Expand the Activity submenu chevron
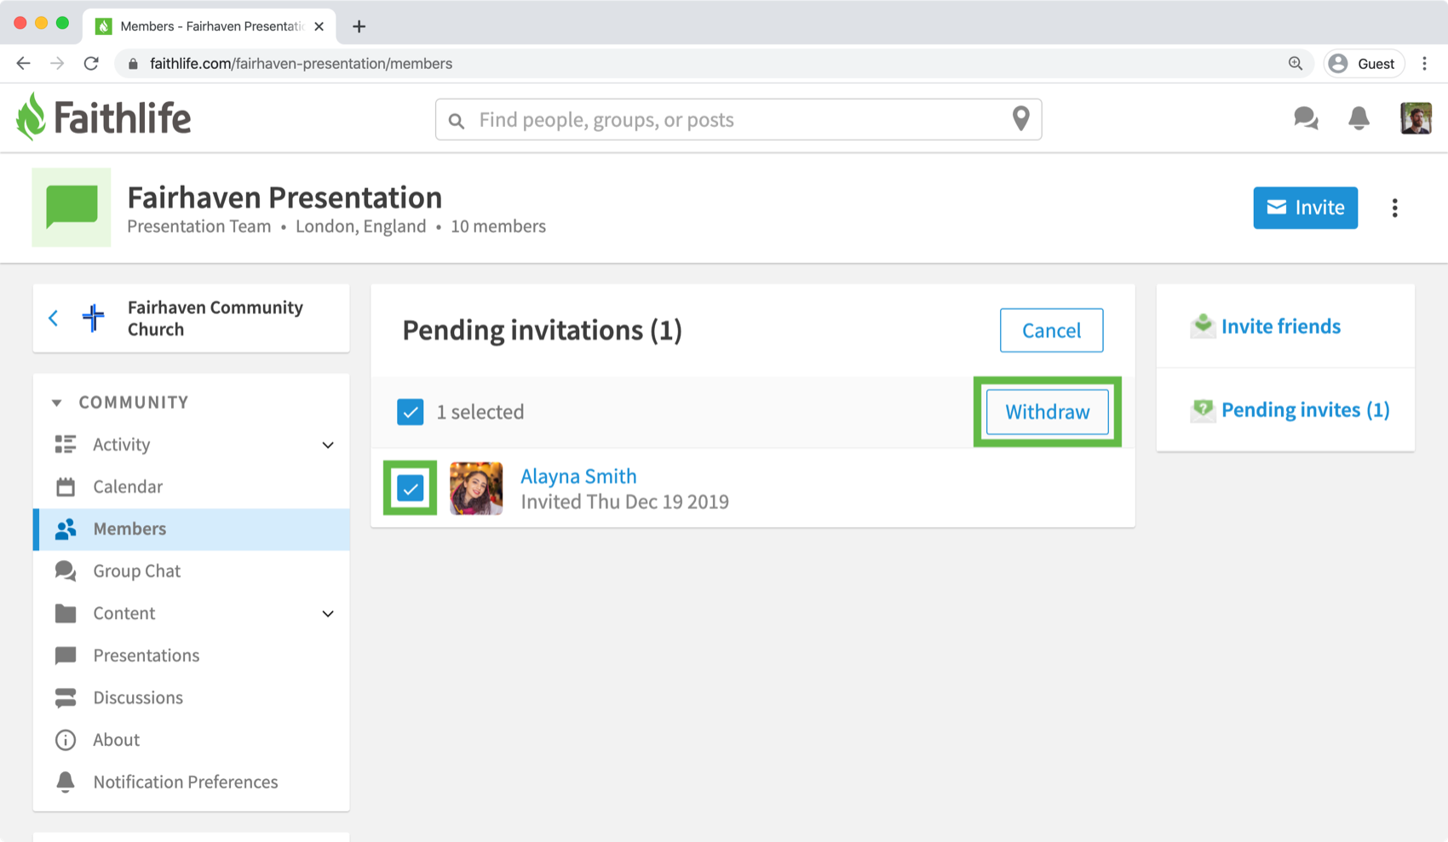The image size is (1448, 842). [328, 445]
